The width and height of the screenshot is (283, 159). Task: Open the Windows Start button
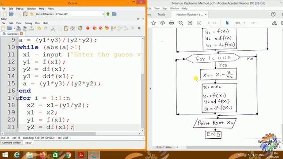(5, 155)
